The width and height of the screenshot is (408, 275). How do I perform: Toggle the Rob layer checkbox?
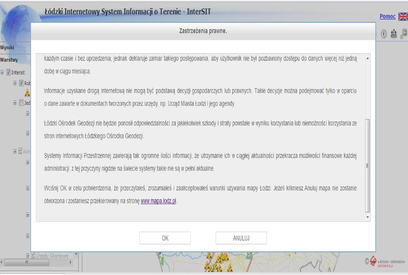click(x=21, y=83)
